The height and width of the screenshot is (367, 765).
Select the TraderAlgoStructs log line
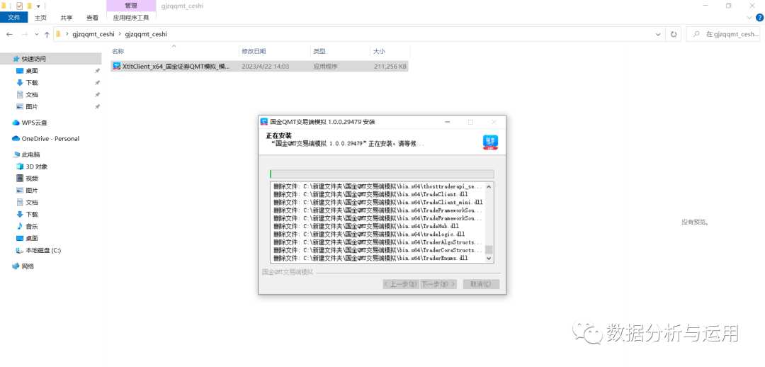(x=378, y=242)
